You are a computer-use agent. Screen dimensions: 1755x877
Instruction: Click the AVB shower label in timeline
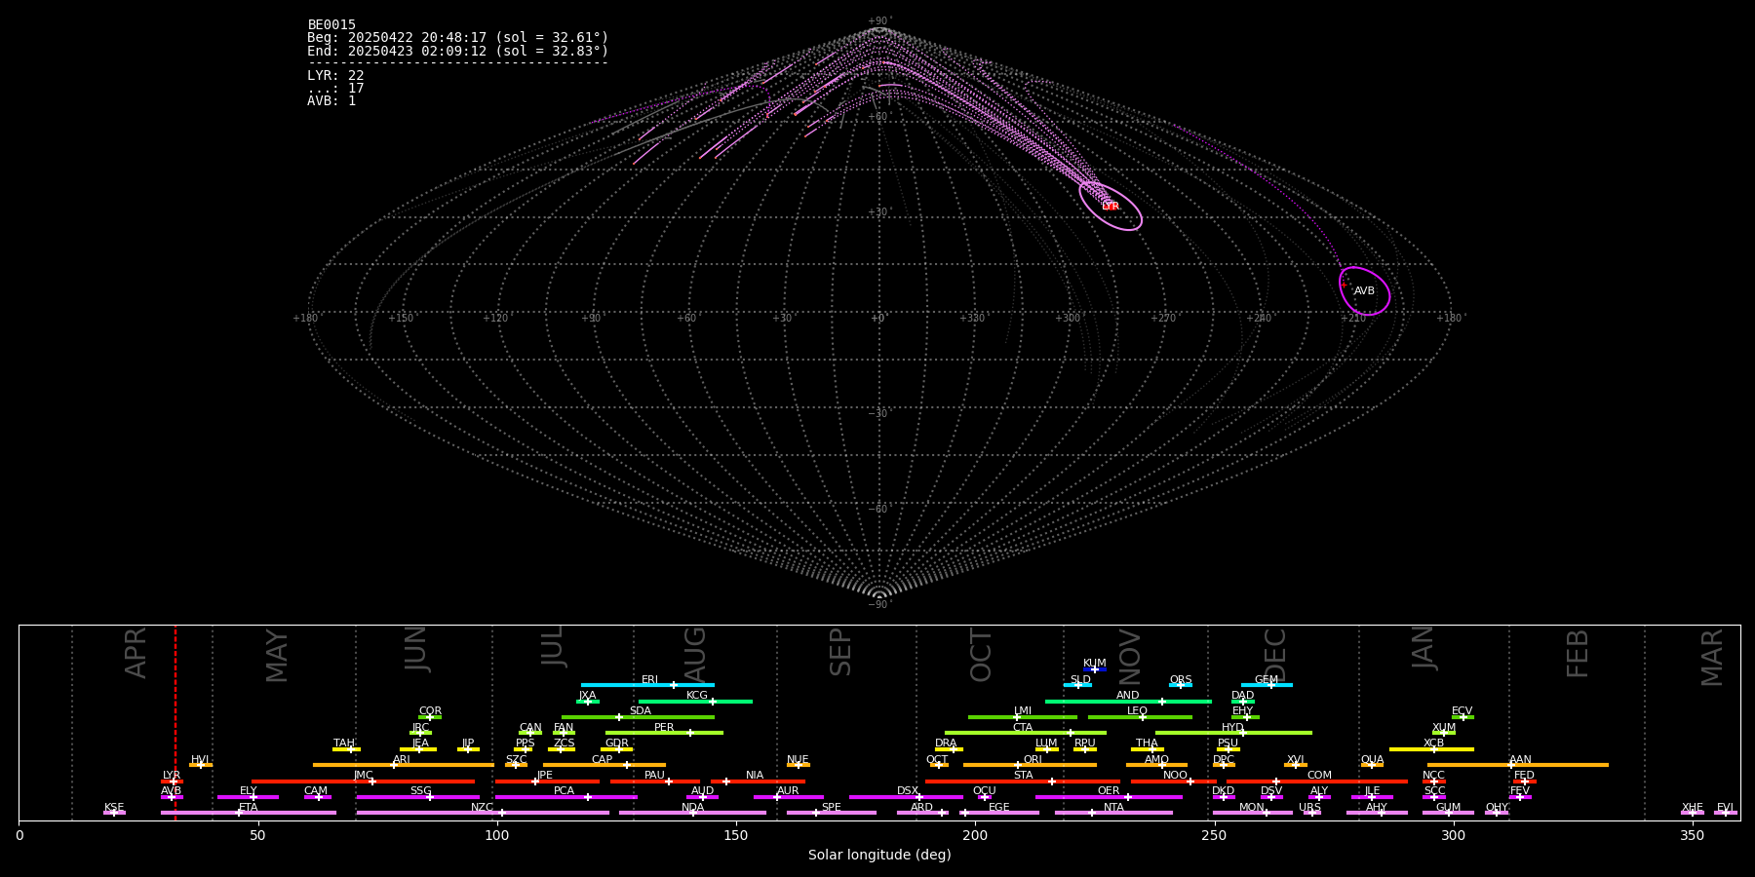(172, 791)
